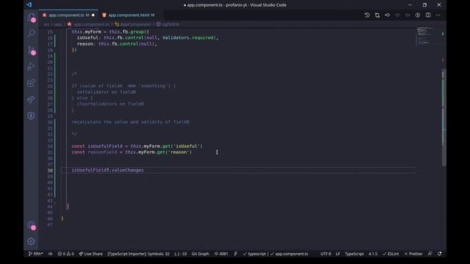Image resolution: width=470 pixels, height=264 pixels.
Task: Click the vertical scrollbar thumb in the editor
Action: tap(444, 117)
